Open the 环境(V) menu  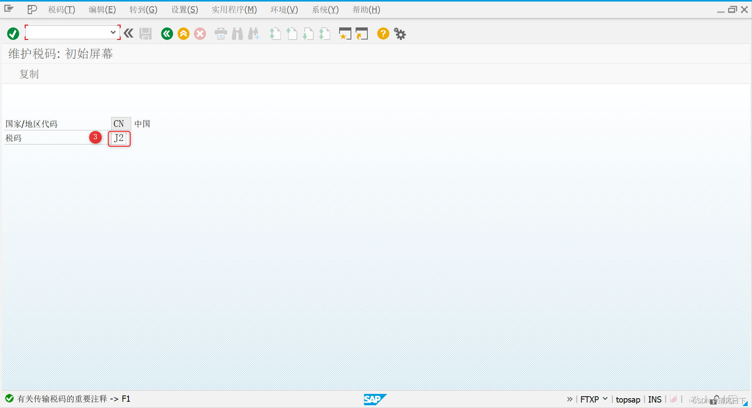[x=284, y=9]
